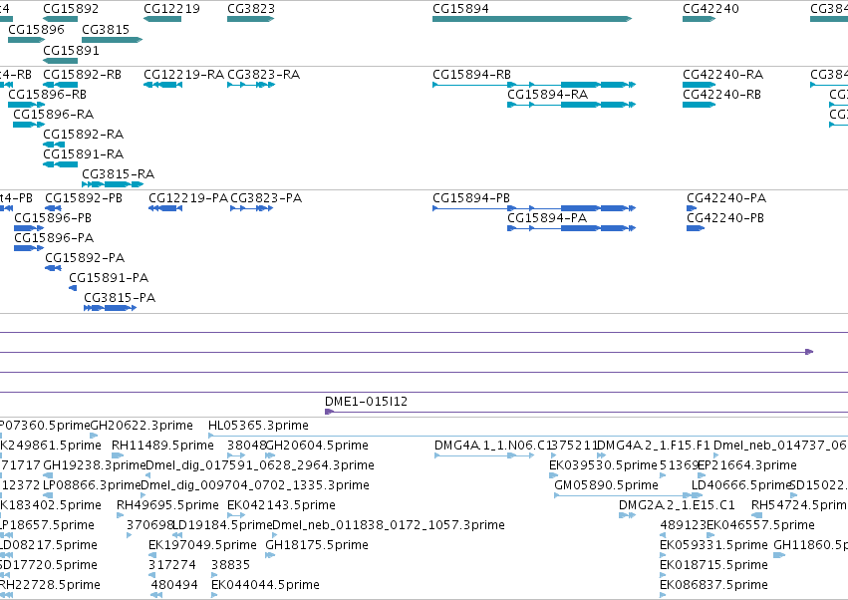This screenshot has width=848, height=600.
Task: Open the CG3815 gene feature
Action: [x=112, y=40]
